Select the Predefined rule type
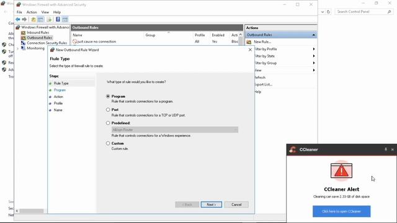This screenshot has width=397, height=223. pos(108,123)
